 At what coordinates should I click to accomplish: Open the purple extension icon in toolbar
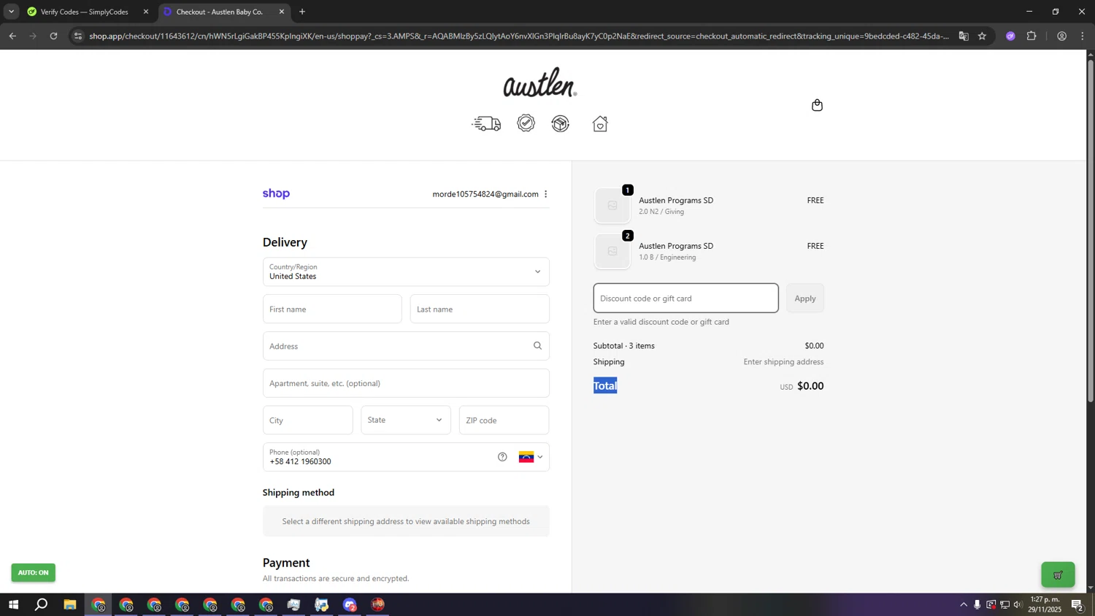click(1010, 36)
